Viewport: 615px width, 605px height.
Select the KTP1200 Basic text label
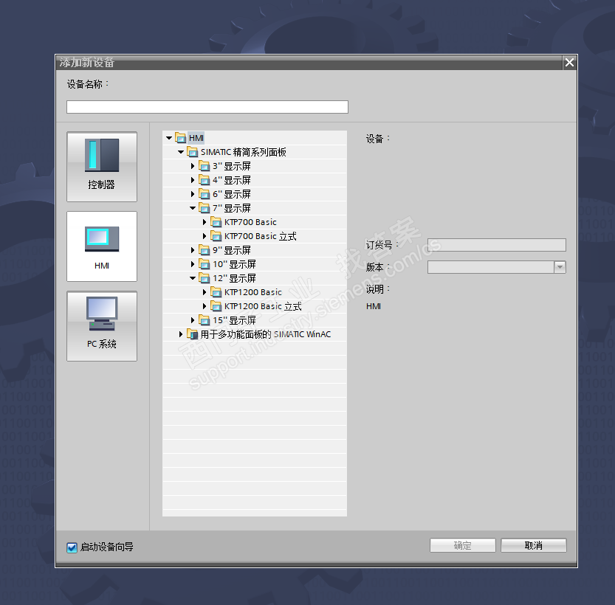tap(253, 292)
